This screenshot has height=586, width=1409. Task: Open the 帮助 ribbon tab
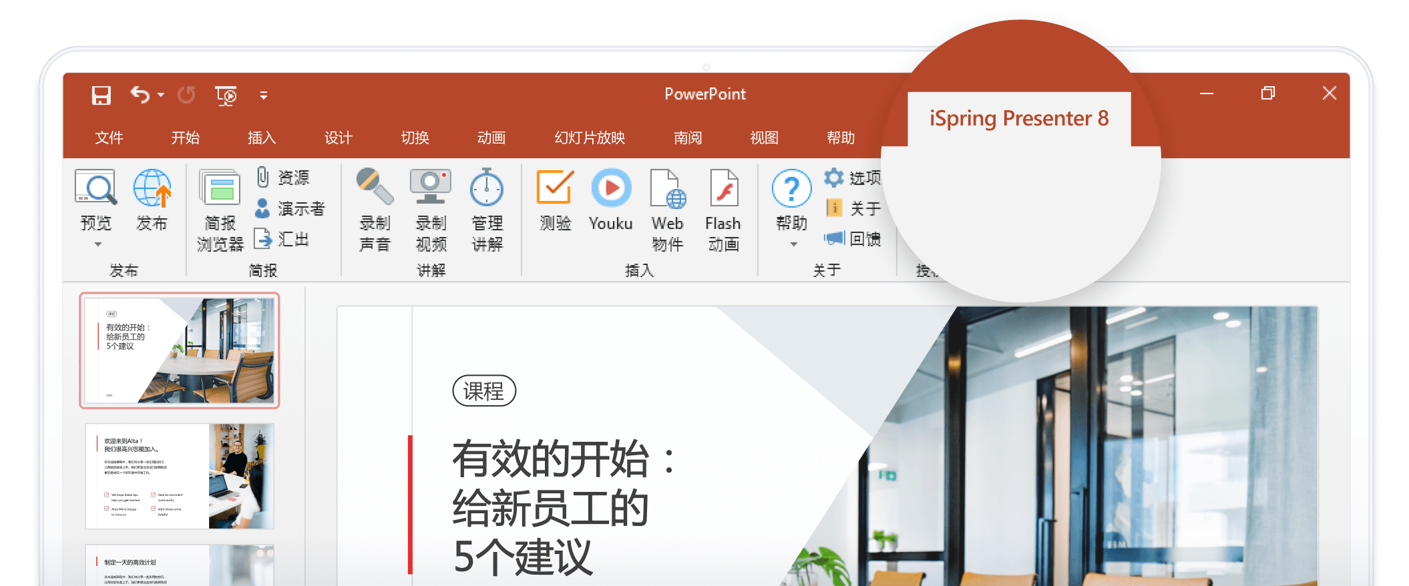tap(841, 137)
